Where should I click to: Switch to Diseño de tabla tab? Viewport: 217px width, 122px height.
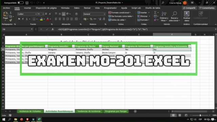click(153, 8)
